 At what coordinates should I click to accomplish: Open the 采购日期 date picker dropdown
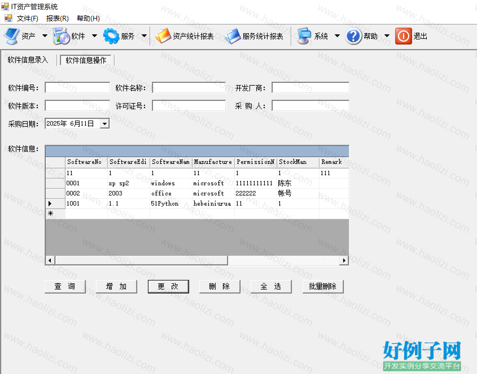click(105, 124)
